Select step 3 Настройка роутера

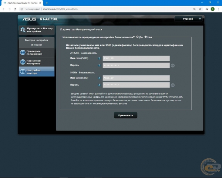36,71
